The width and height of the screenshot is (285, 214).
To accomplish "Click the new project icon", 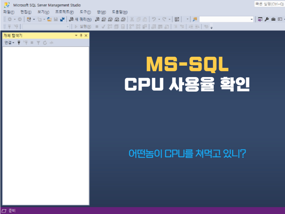I will click(x=29, y=19).
